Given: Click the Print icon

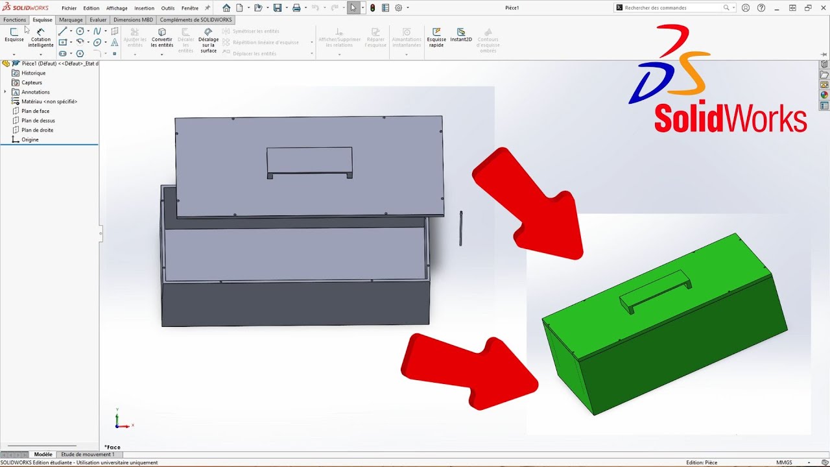Looking at the screenshot, I should tap(296, 8).
